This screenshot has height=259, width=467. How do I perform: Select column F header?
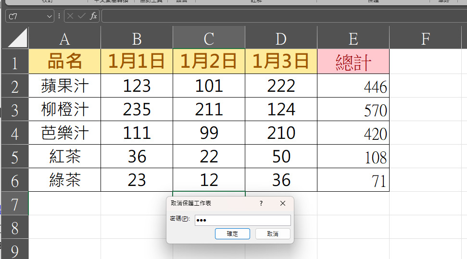pos(425,37)
